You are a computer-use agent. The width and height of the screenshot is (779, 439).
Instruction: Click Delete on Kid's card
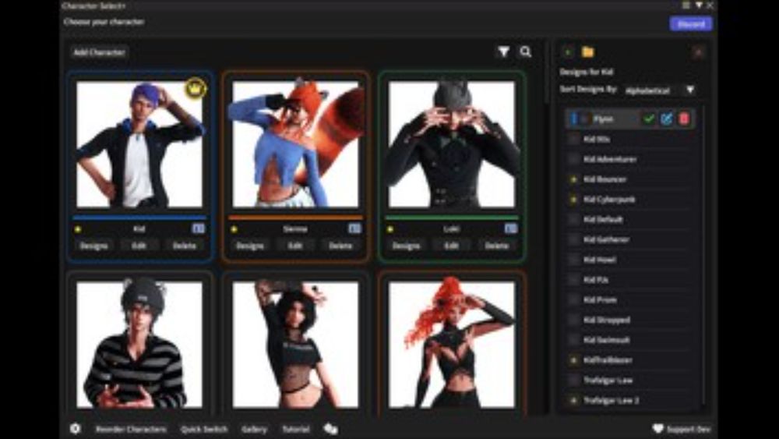click(185, 246)
